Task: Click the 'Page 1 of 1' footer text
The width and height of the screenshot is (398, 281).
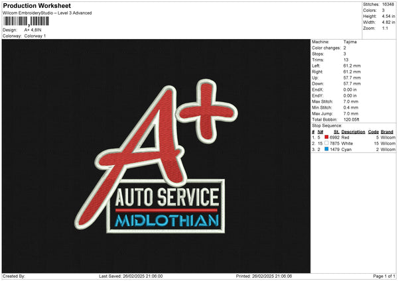Action: tap(384, 276)
